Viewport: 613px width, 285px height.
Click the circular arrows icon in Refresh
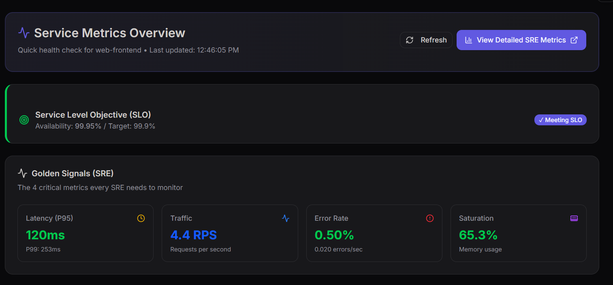[x=410, y=40]
